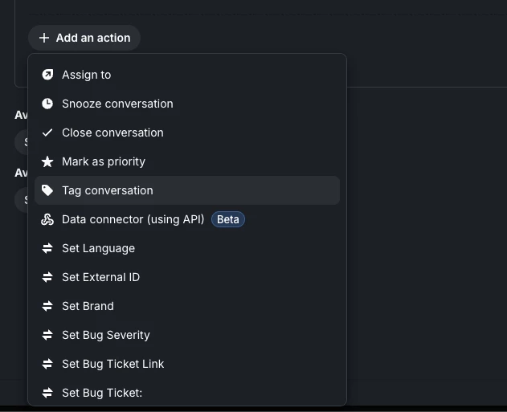Click the Data connector webhook icon

tap(47, 219)
